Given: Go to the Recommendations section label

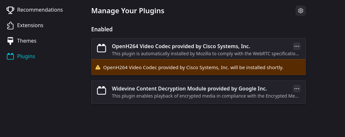Looking at the screenshot, I should (40, 10).
